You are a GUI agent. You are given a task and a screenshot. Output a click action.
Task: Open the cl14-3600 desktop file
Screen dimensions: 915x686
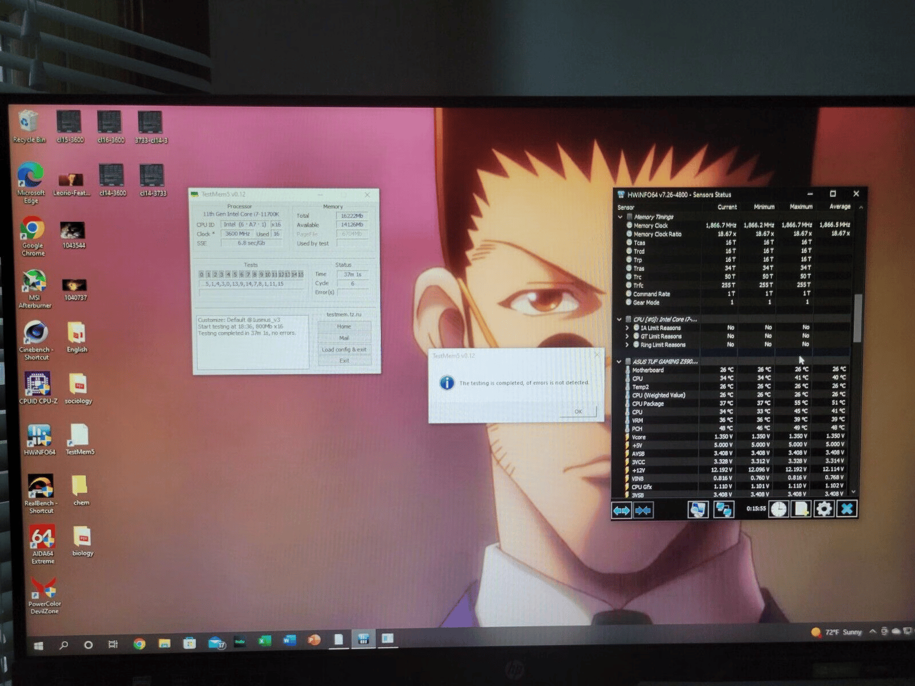(112, 180)
